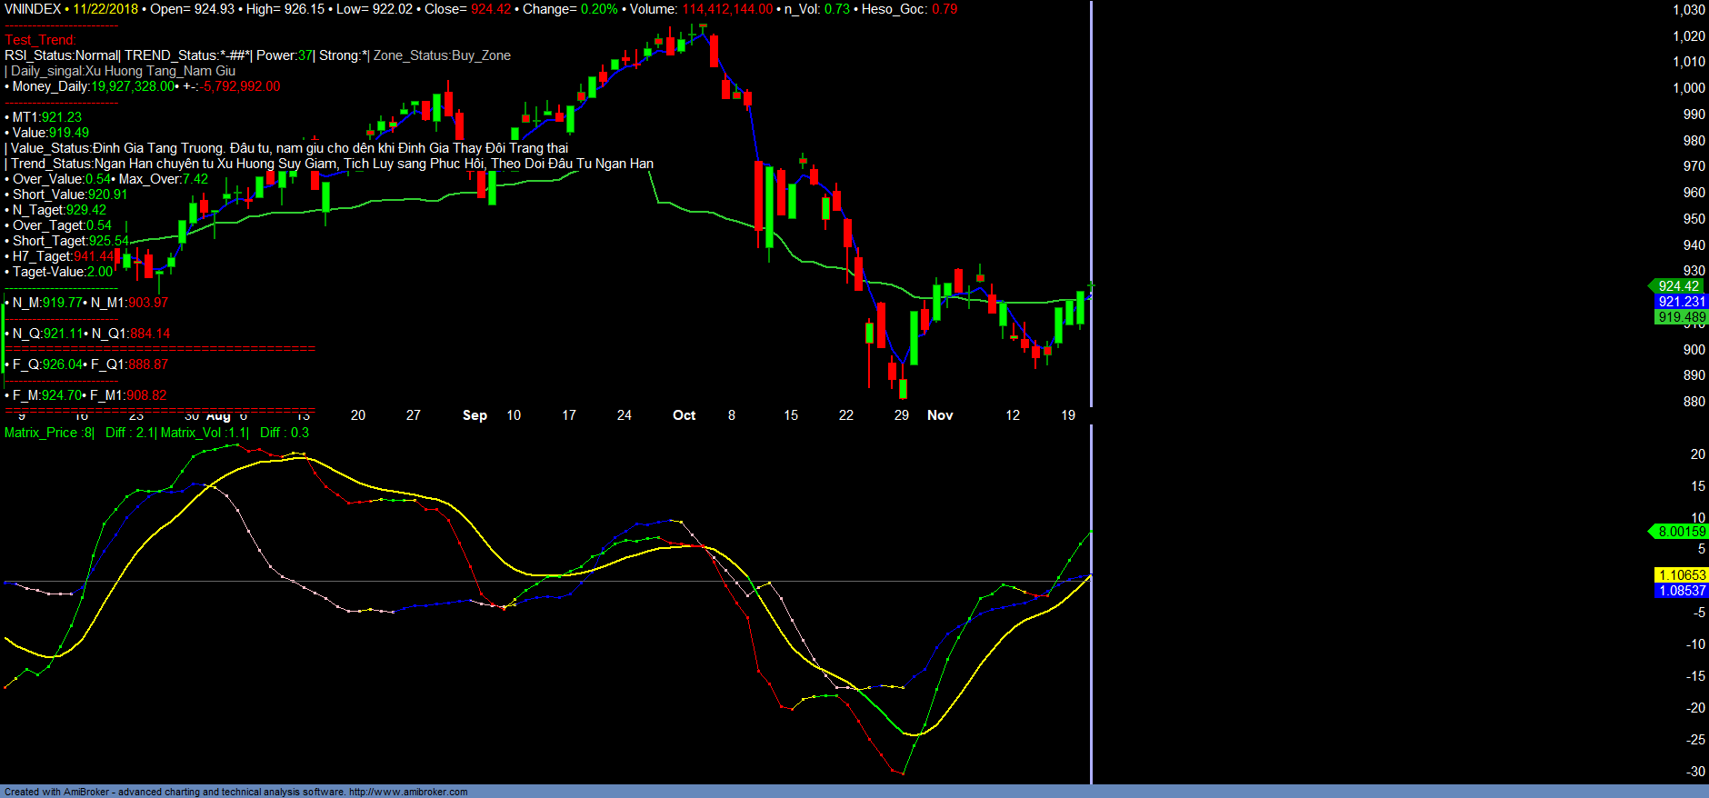Click the 19 date label near Nov
The width and height of the screenshot is (1709, 798).
point(1068,415)
